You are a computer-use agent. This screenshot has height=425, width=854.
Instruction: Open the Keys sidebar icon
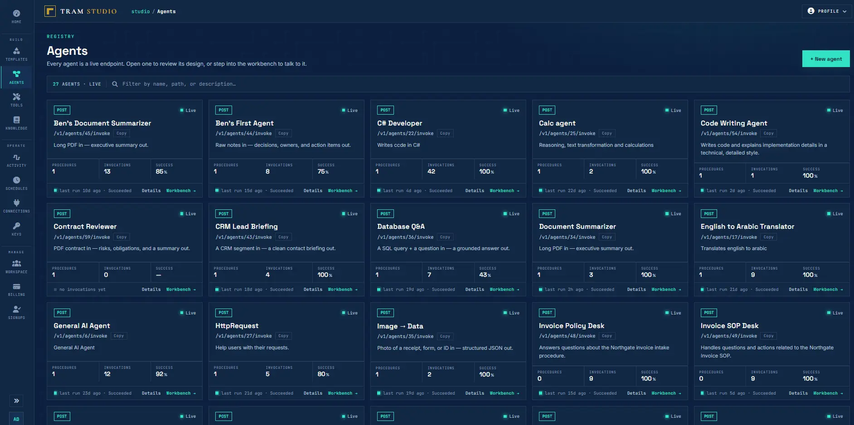point(16,229)
